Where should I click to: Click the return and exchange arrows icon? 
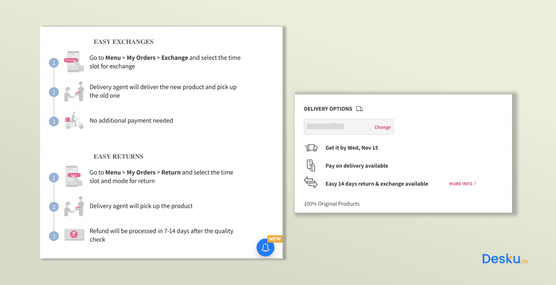tap(311, 183)
